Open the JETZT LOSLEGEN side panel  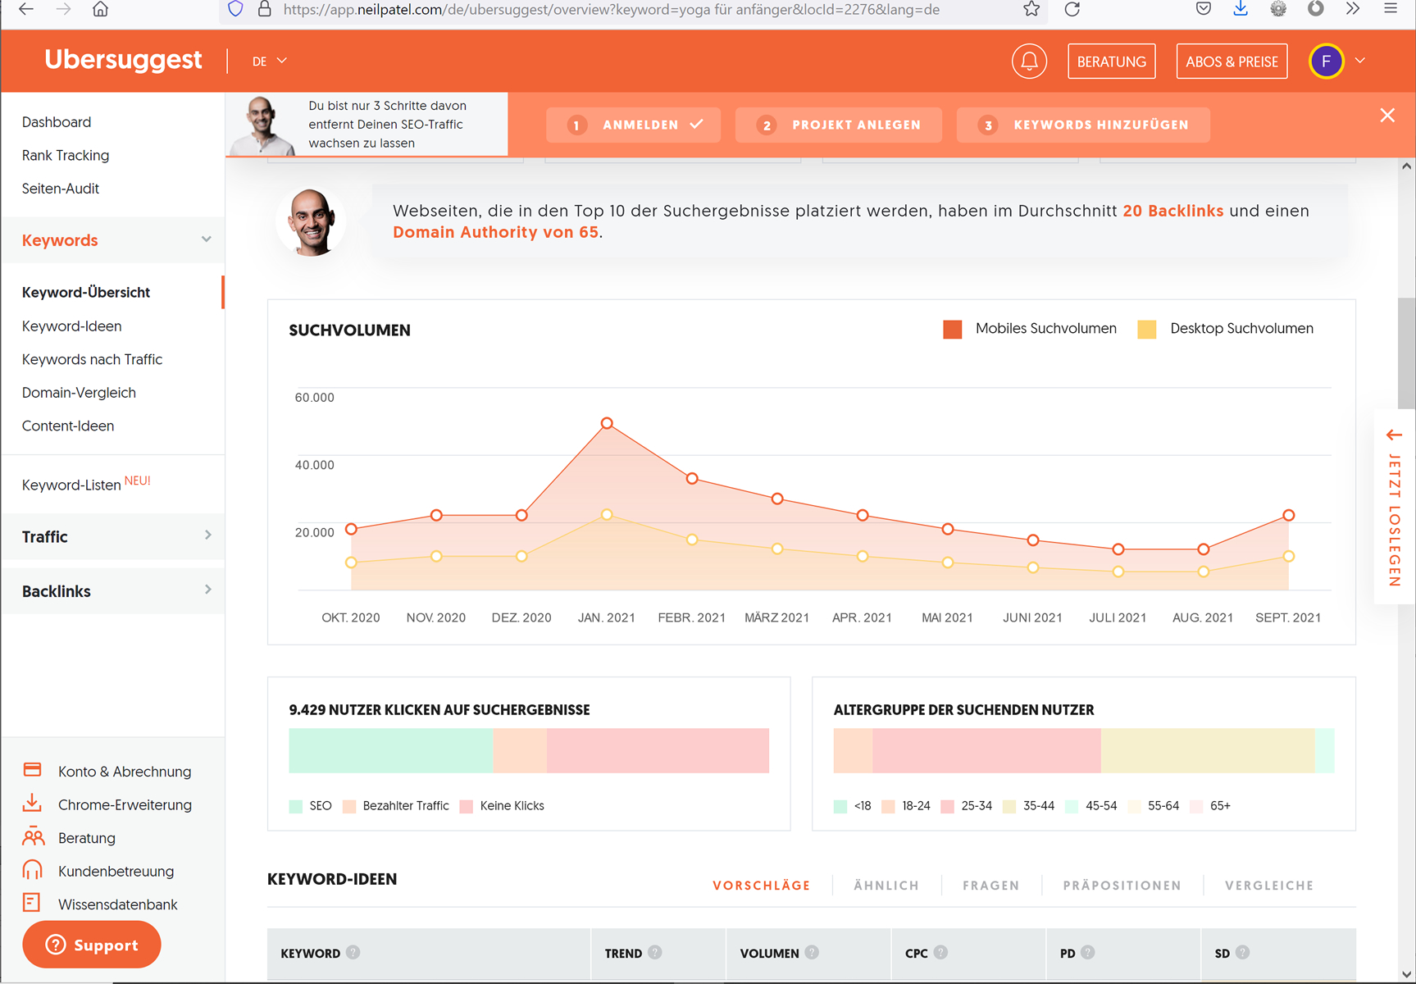[1395, 507]
